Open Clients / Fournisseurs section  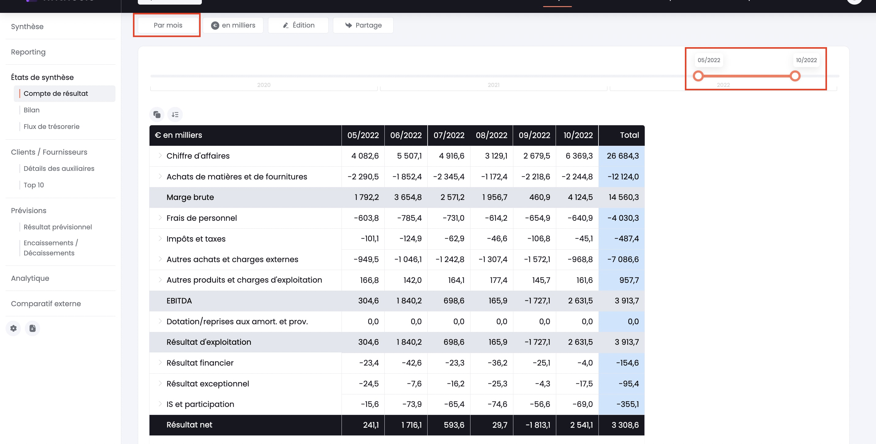click(x=49, y=152)
